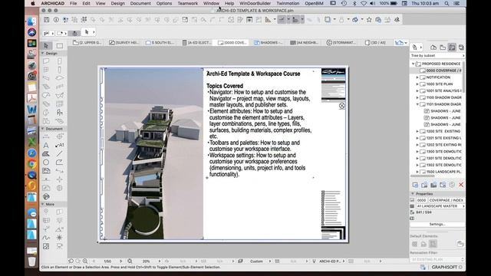
Task: Open Spotlight search in macOS menu bar
Action: click(447, 3)
